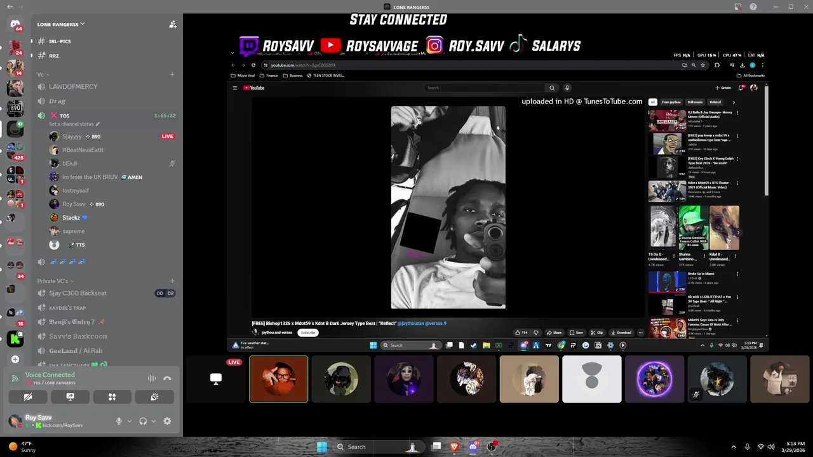The width and height of the screenshot is (813, 457).
Task: Open noise suppression waveform icon
Action: click(152, 378)
